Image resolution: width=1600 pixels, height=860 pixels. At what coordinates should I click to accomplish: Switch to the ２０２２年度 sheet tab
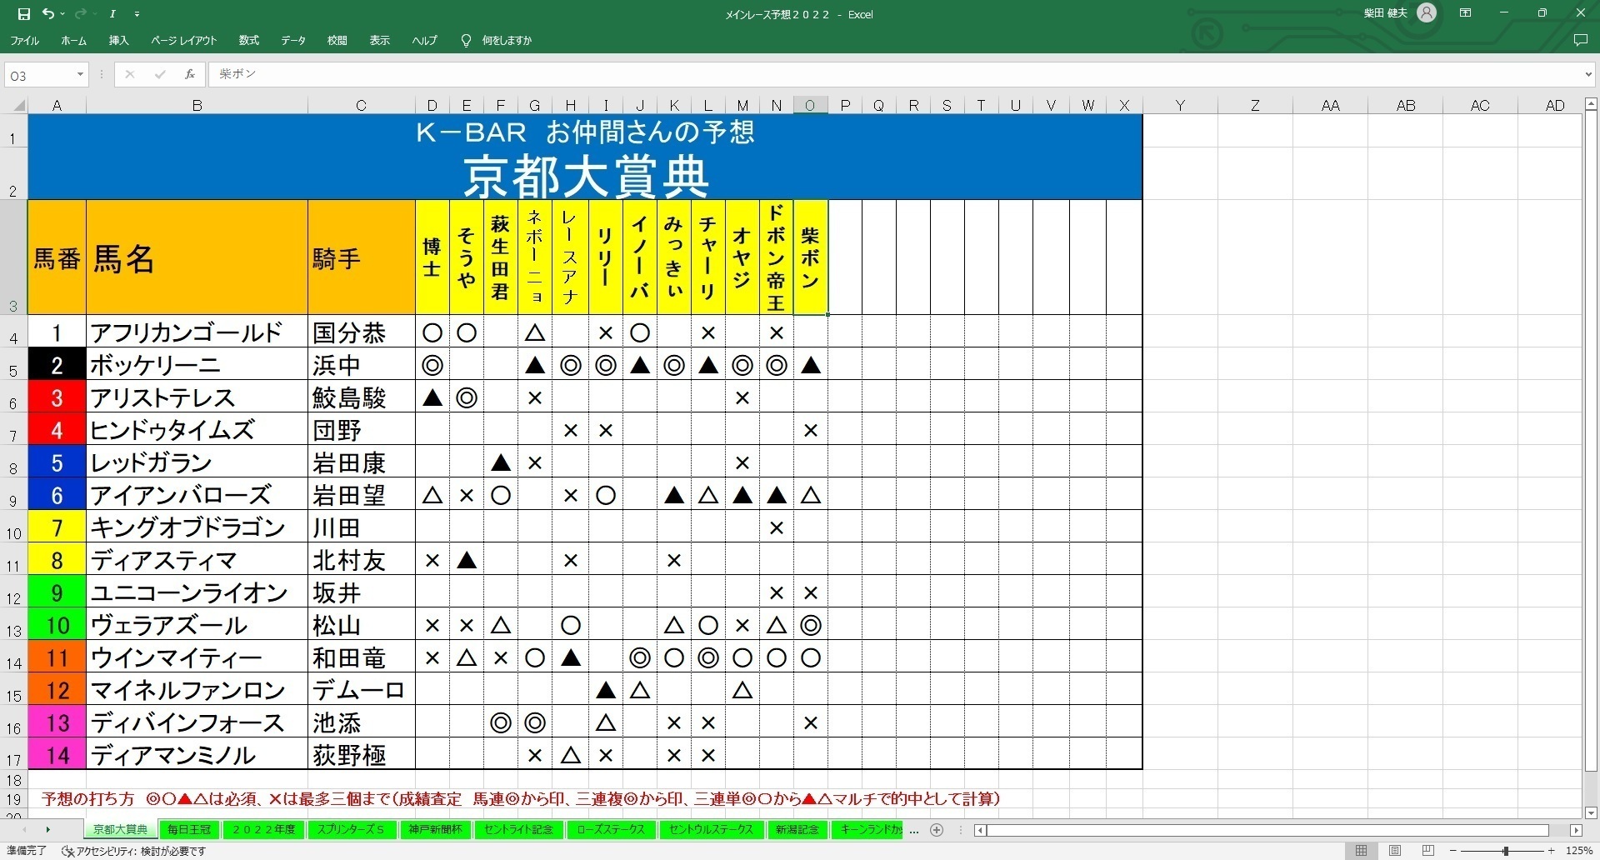click(x=263, y=830)
